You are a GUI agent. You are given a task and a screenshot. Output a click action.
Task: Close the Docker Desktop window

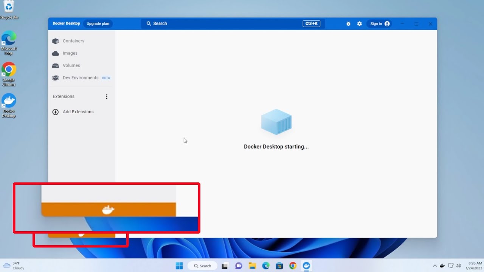(430, 24)
